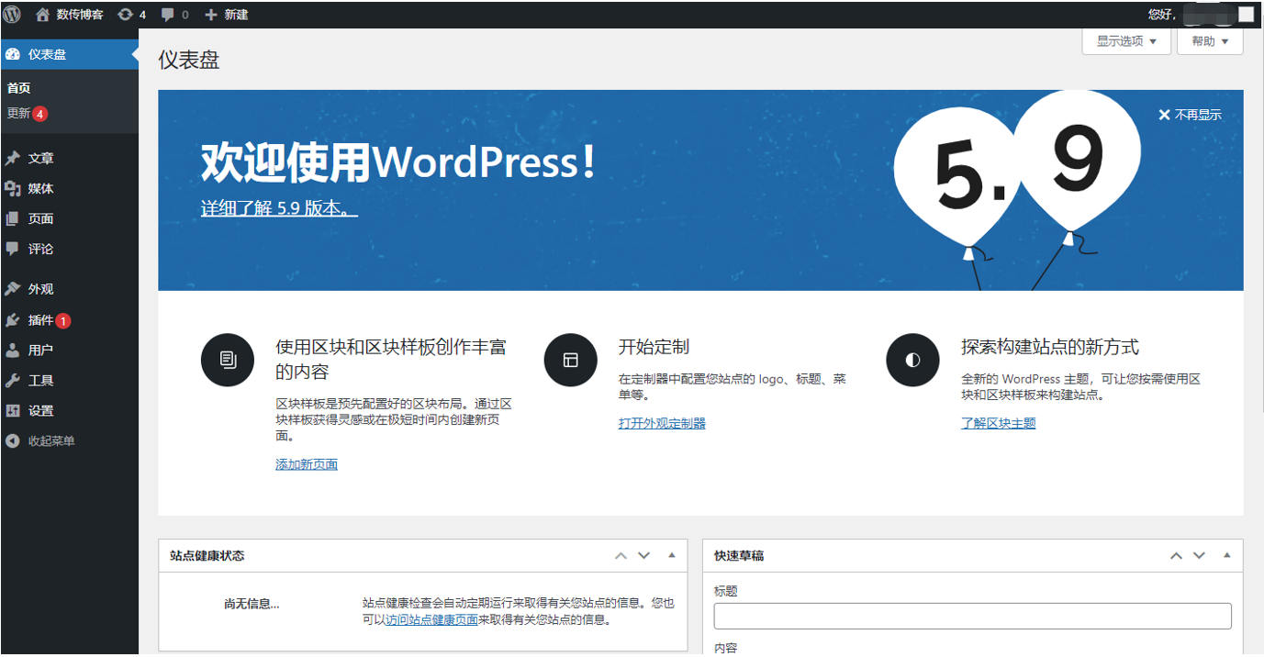Click the 站点健康状态 panel title

click(x=207, y=556)
